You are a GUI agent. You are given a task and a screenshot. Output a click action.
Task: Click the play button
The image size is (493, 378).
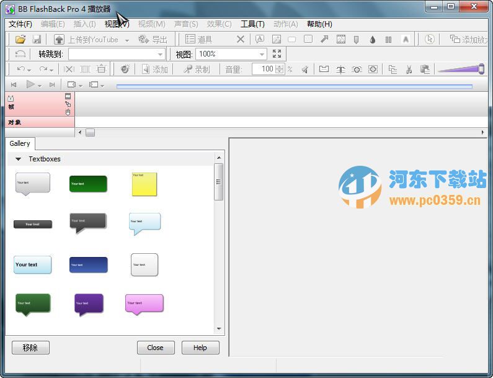tap(30, 84)
